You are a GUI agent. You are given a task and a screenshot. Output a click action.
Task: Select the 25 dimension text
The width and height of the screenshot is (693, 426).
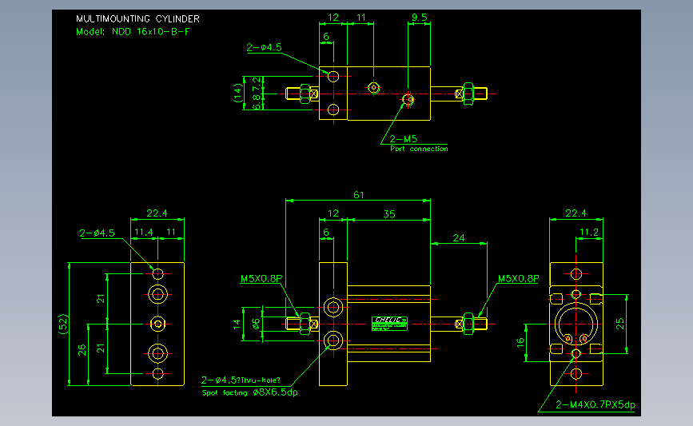pos(620,324)
